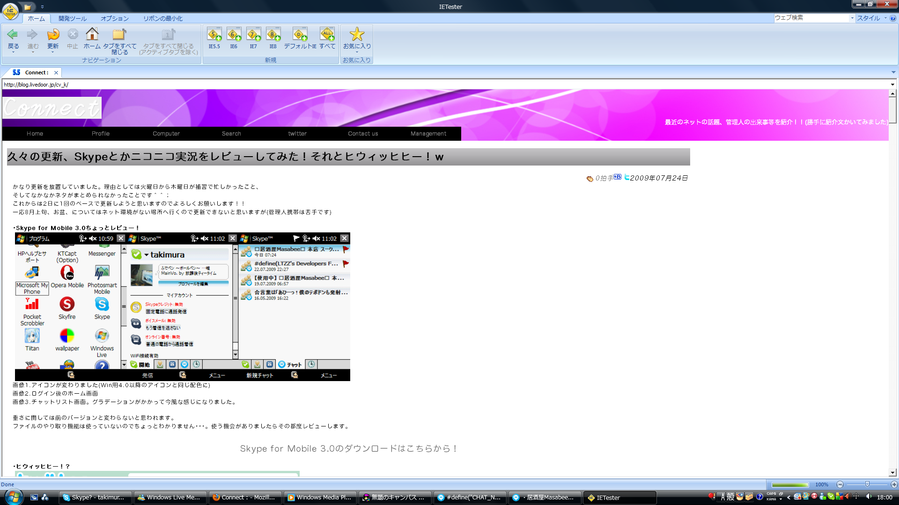Viewport: 899px width, 505px height.
Task: Click the help icon in ribbon corner
Action: click(893, 18)
